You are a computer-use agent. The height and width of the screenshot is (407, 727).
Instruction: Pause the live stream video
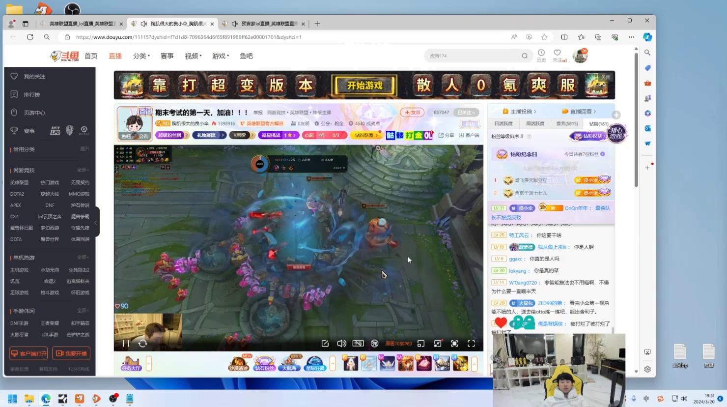pyautogui.click(x=126, y=344)
